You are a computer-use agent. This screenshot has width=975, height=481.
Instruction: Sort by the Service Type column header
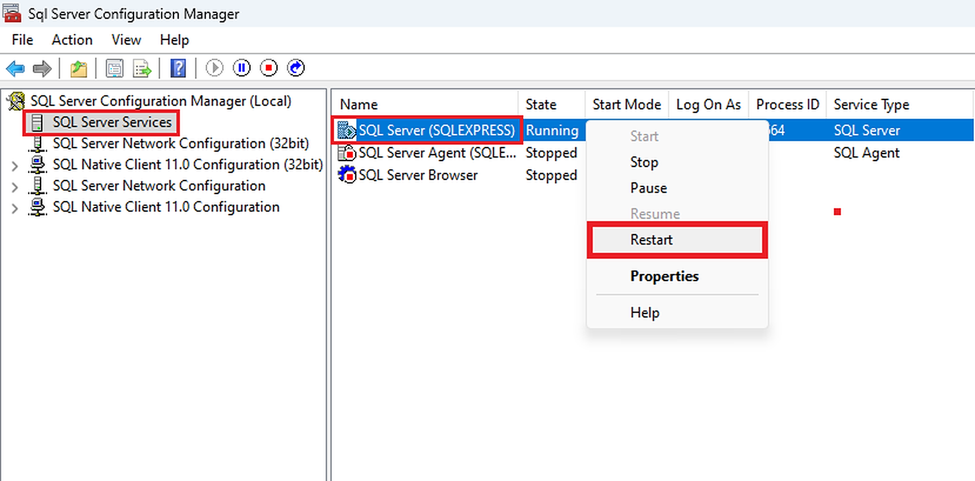pos(900,105)
